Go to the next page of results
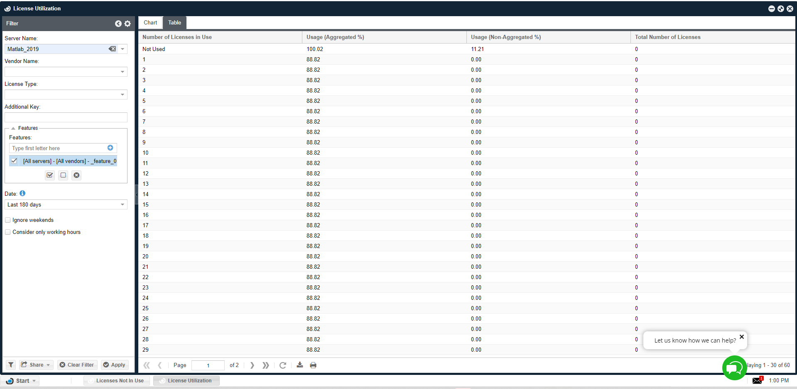 pos(252,365)
